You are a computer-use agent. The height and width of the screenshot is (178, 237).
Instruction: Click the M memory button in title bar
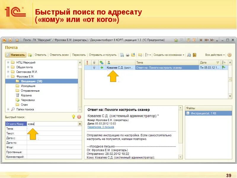[x=201, y=40]
